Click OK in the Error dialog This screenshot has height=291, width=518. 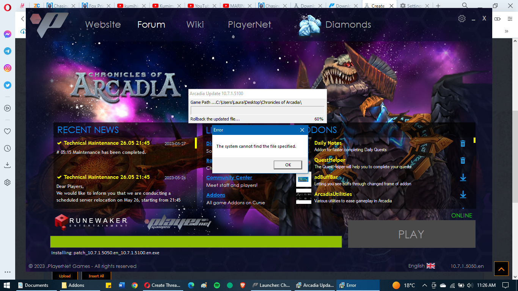coord(288,165)
